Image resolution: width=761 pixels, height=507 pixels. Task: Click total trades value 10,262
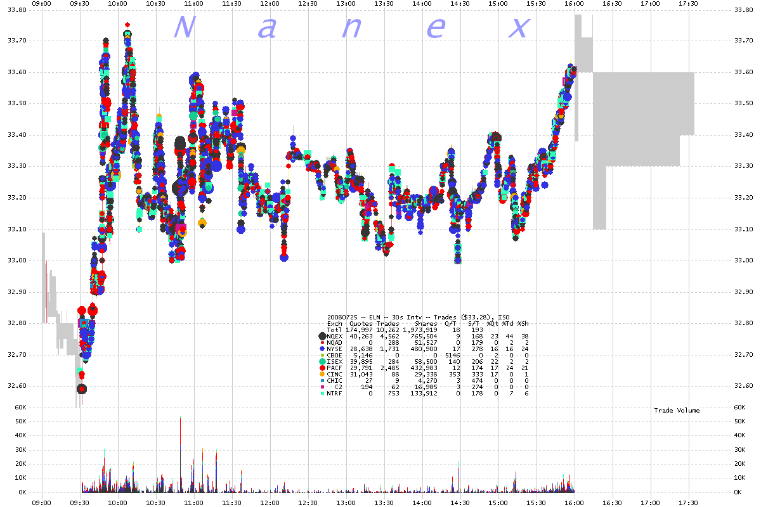tap(387, 330)
